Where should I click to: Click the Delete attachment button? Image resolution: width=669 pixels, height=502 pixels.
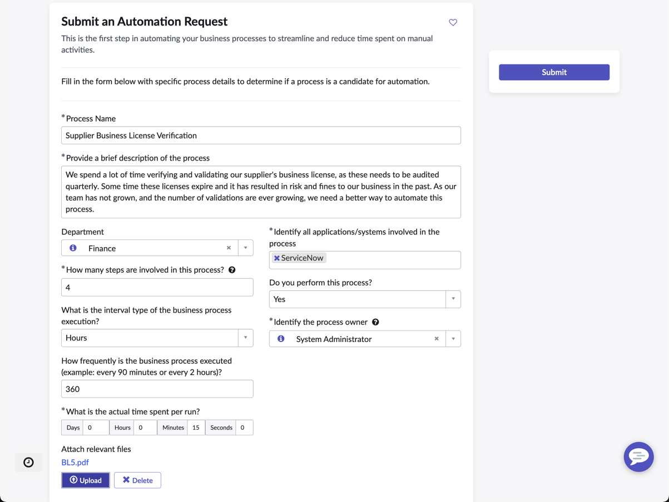click(137, 480)
